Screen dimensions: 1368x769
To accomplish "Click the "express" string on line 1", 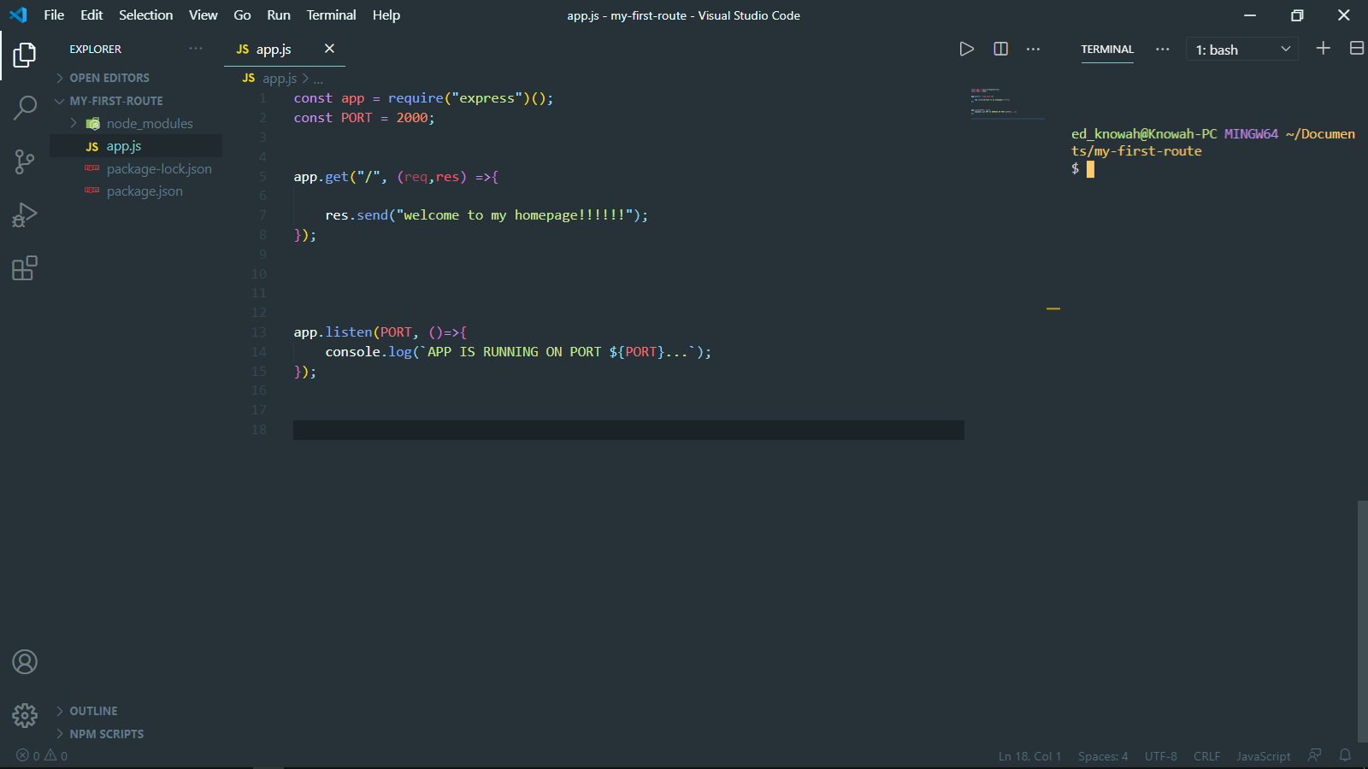I will [487, 98].
